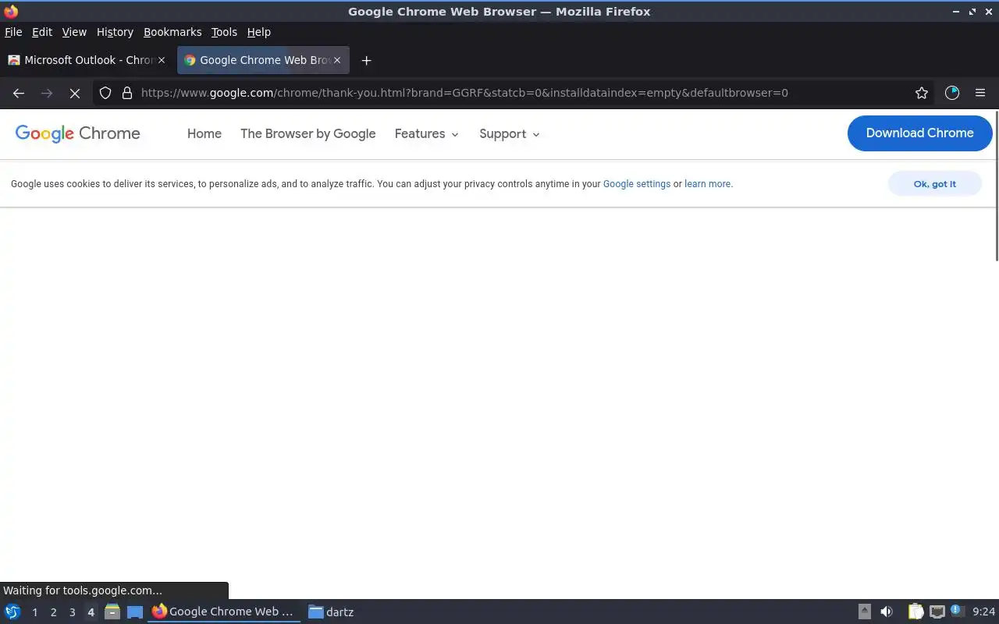Viewport: 999px width, 624px height.
Task: Select the Google Chrome Web Browser tab
Action: (x=263, y=60)
